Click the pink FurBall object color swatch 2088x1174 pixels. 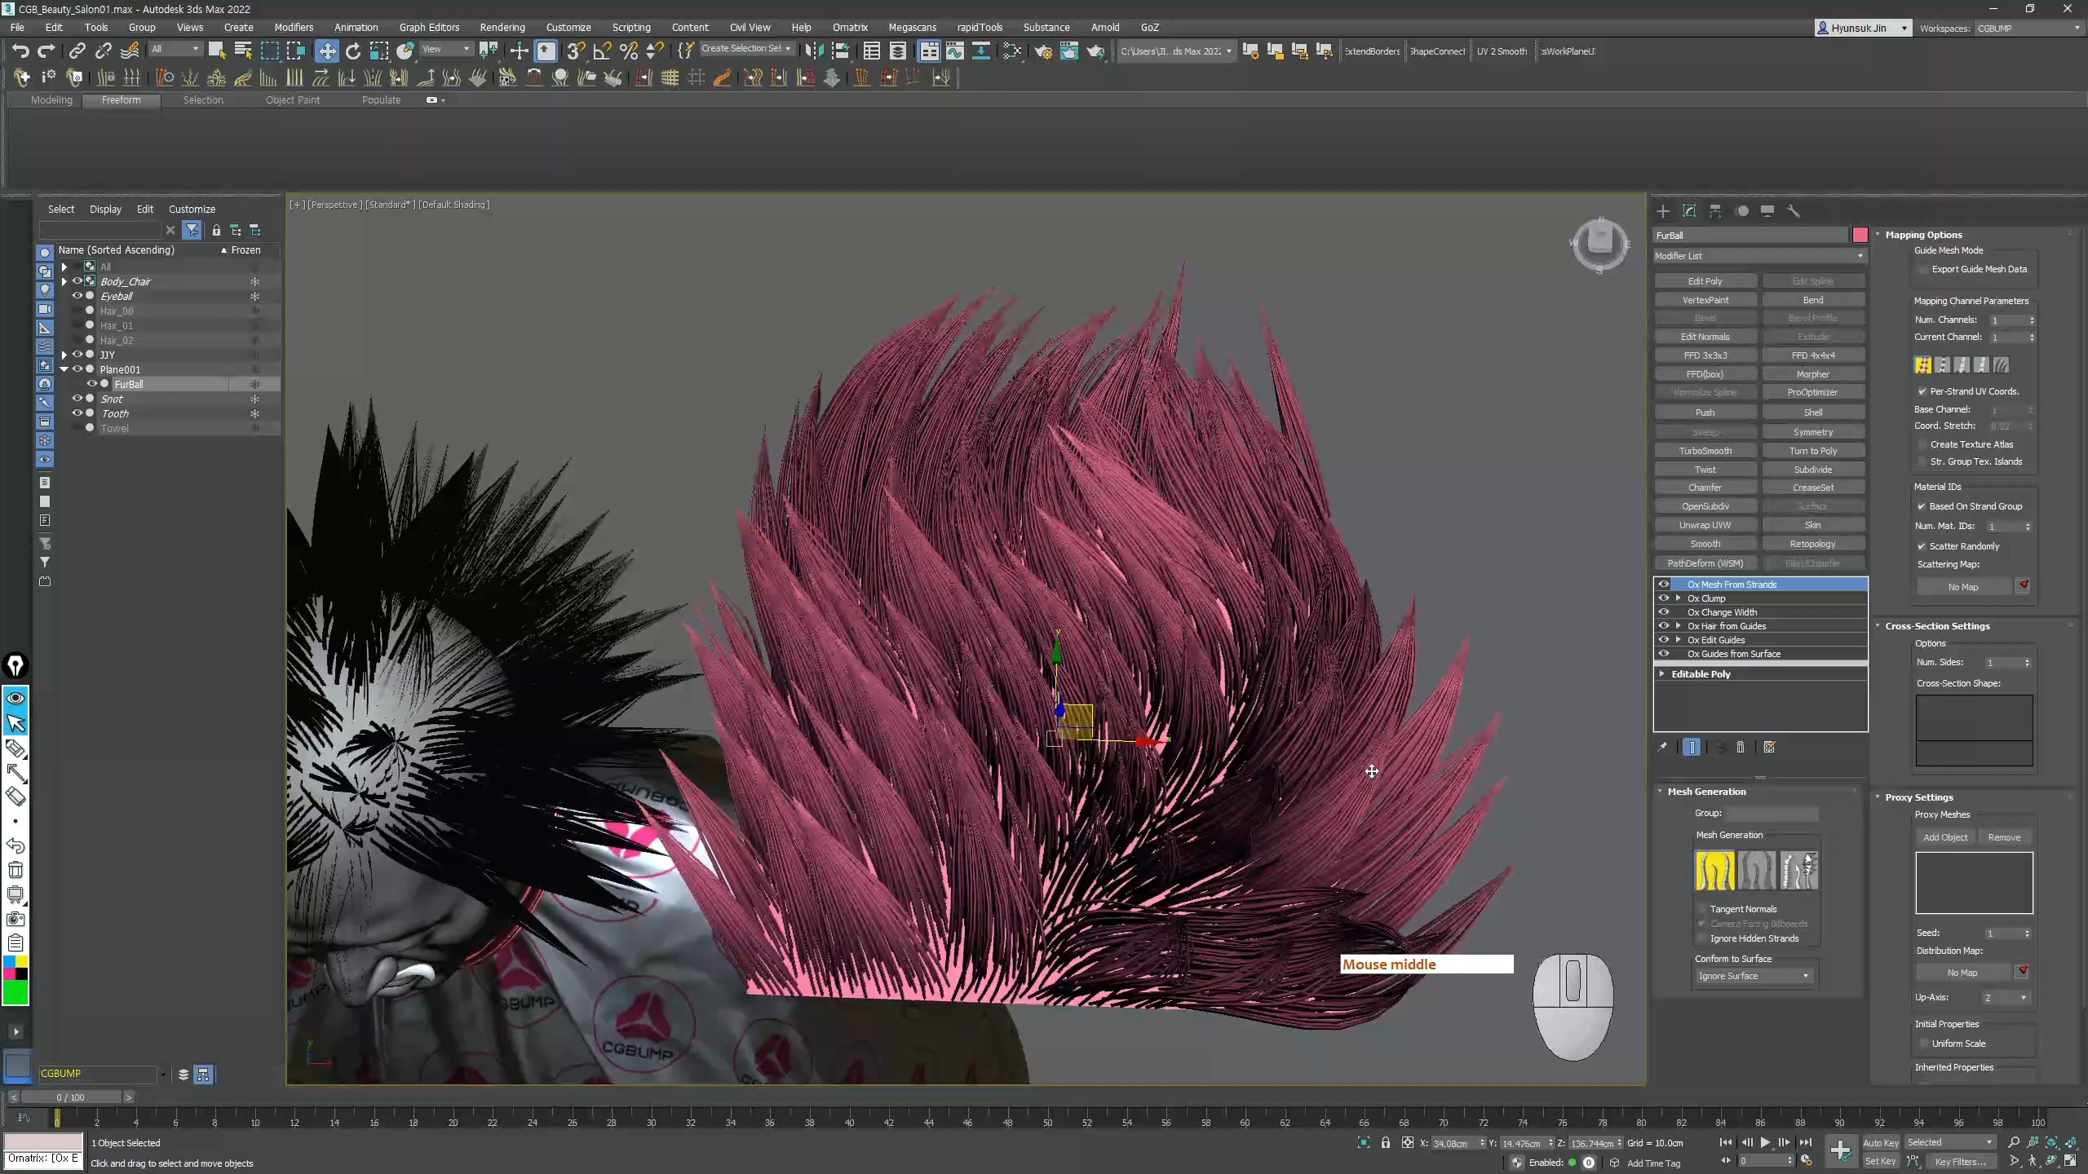coord(1860,236)
